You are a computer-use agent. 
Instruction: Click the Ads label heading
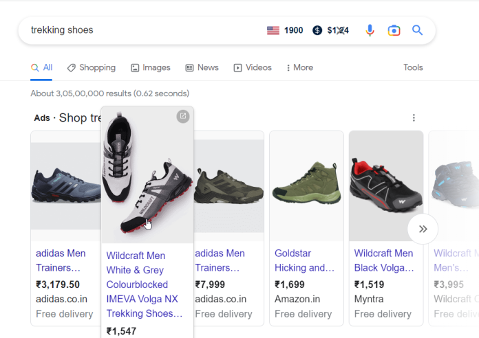(x=42, y=118)
